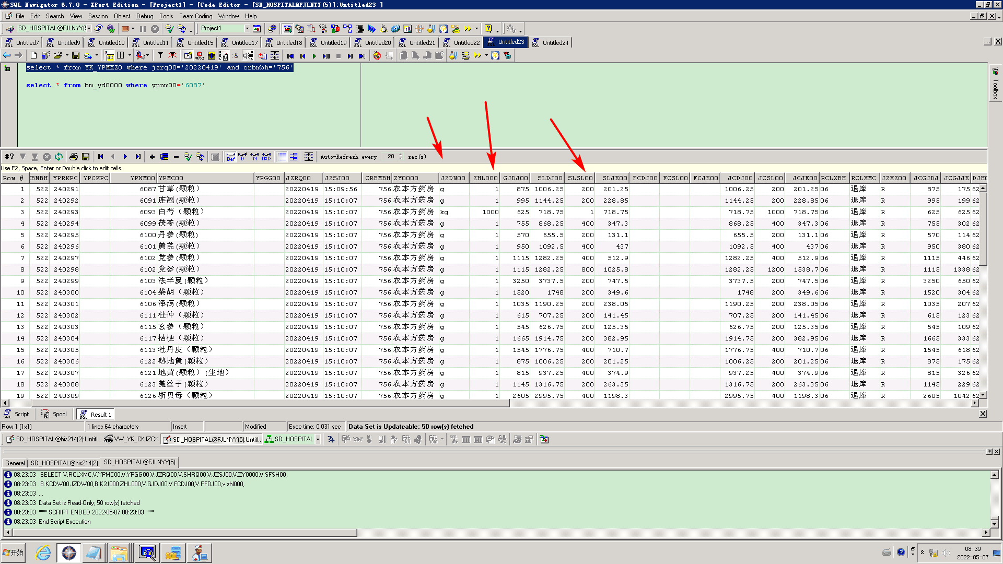Click the filter funnel icon in editor toolbar

(x=160, y=55)
